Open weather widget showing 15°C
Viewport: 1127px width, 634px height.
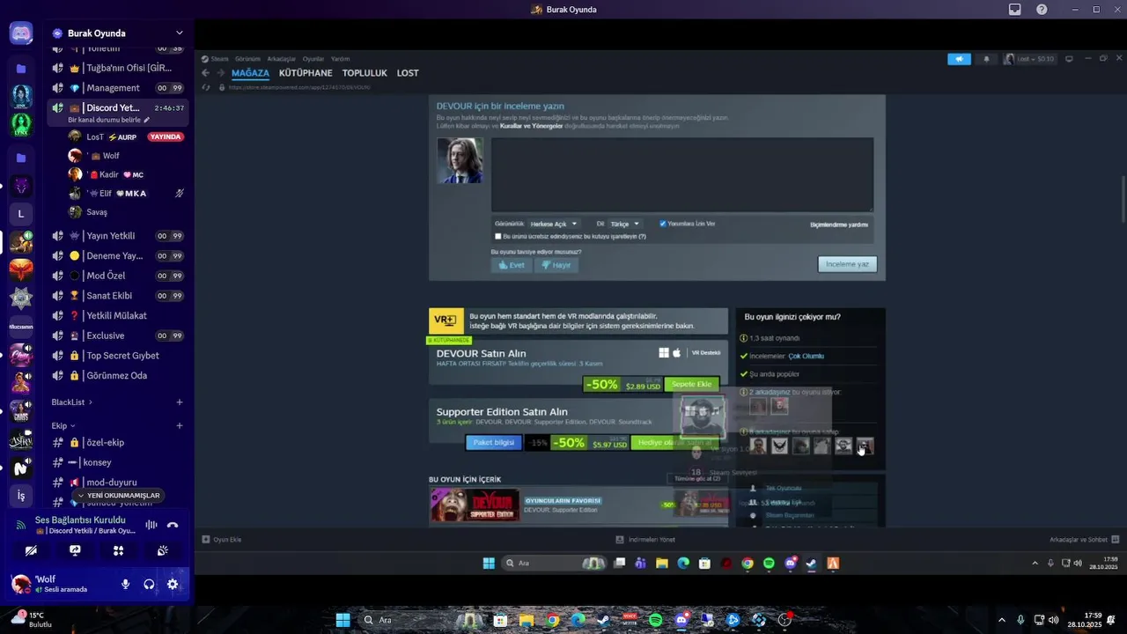[32, 619]
